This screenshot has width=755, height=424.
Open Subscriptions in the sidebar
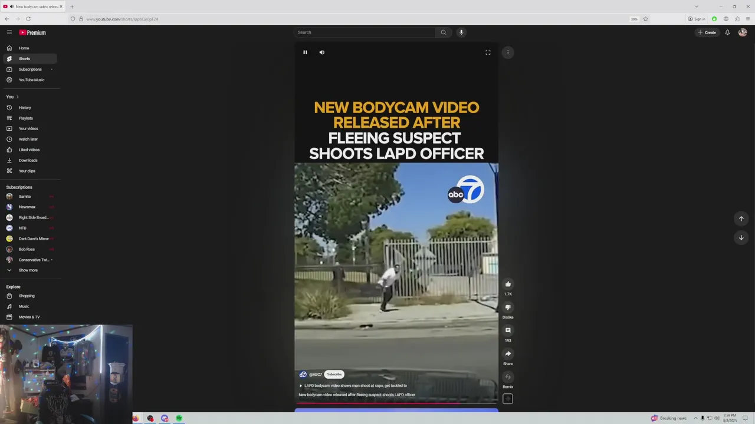tap(29, 69)
